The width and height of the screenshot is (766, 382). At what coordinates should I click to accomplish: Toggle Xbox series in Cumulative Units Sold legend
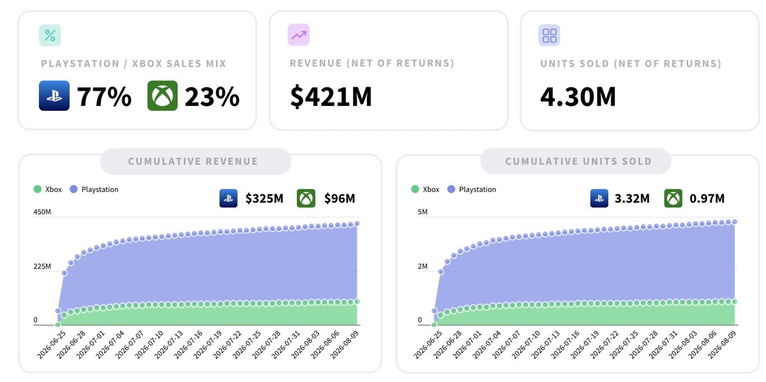tap(426, 189)
